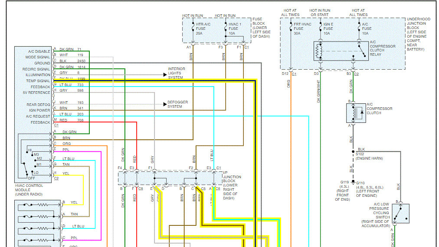
Task: Click the "D3" connector pin label
Action: (316, 74)
